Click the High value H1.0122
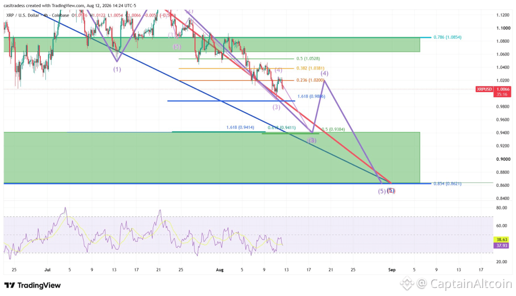This screenshot has width=516, height=296. click(98, 15)
